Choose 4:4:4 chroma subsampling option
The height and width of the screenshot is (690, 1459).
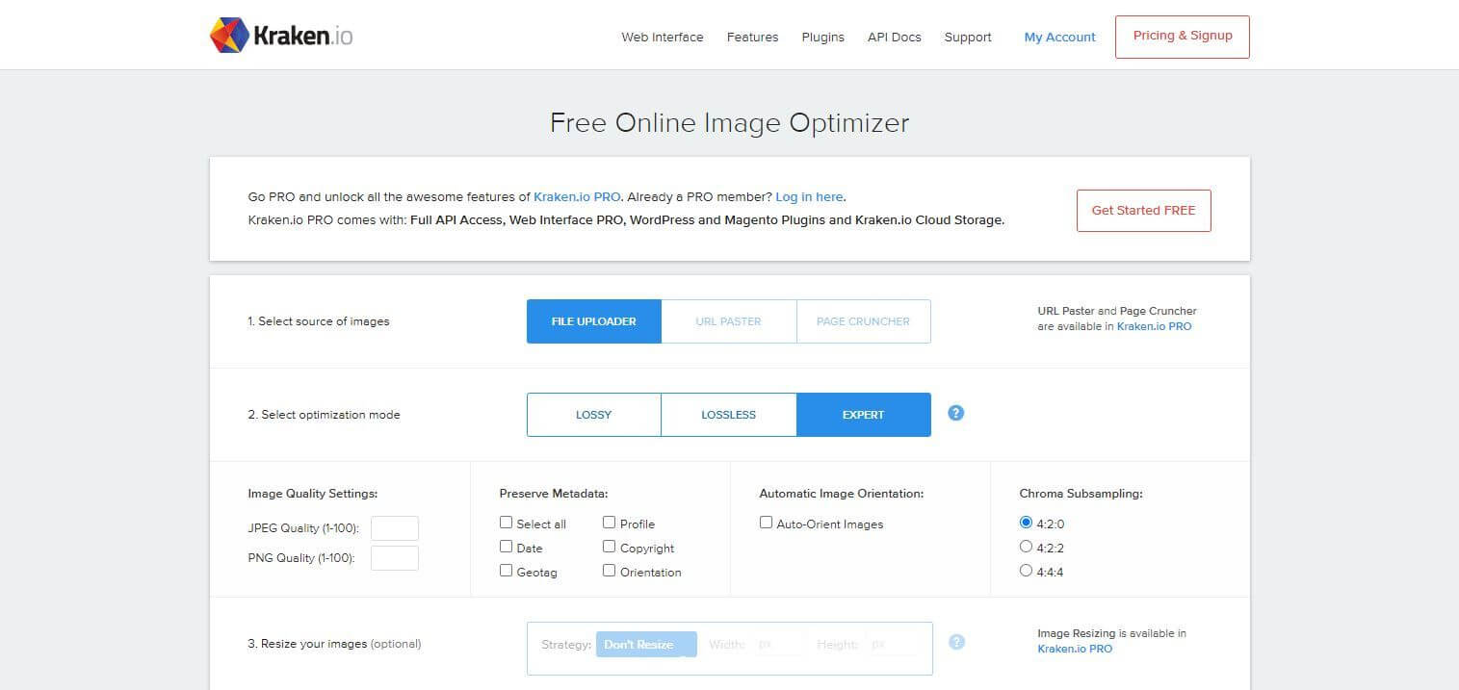1026,571
